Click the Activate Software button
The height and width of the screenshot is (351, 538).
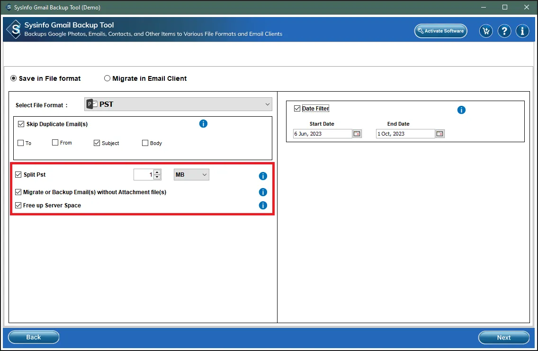pyautogui.click(x=440, y=31)
